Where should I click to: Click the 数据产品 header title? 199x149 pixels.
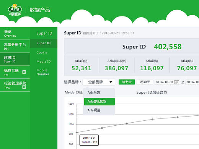tap(40, 10)
